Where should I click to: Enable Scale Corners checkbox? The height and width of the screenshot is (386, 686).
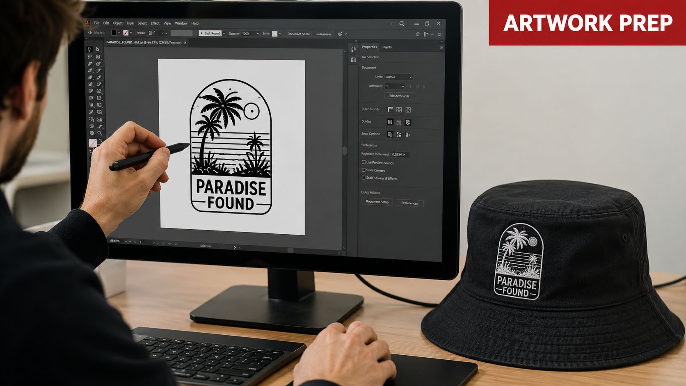[364, 170]
